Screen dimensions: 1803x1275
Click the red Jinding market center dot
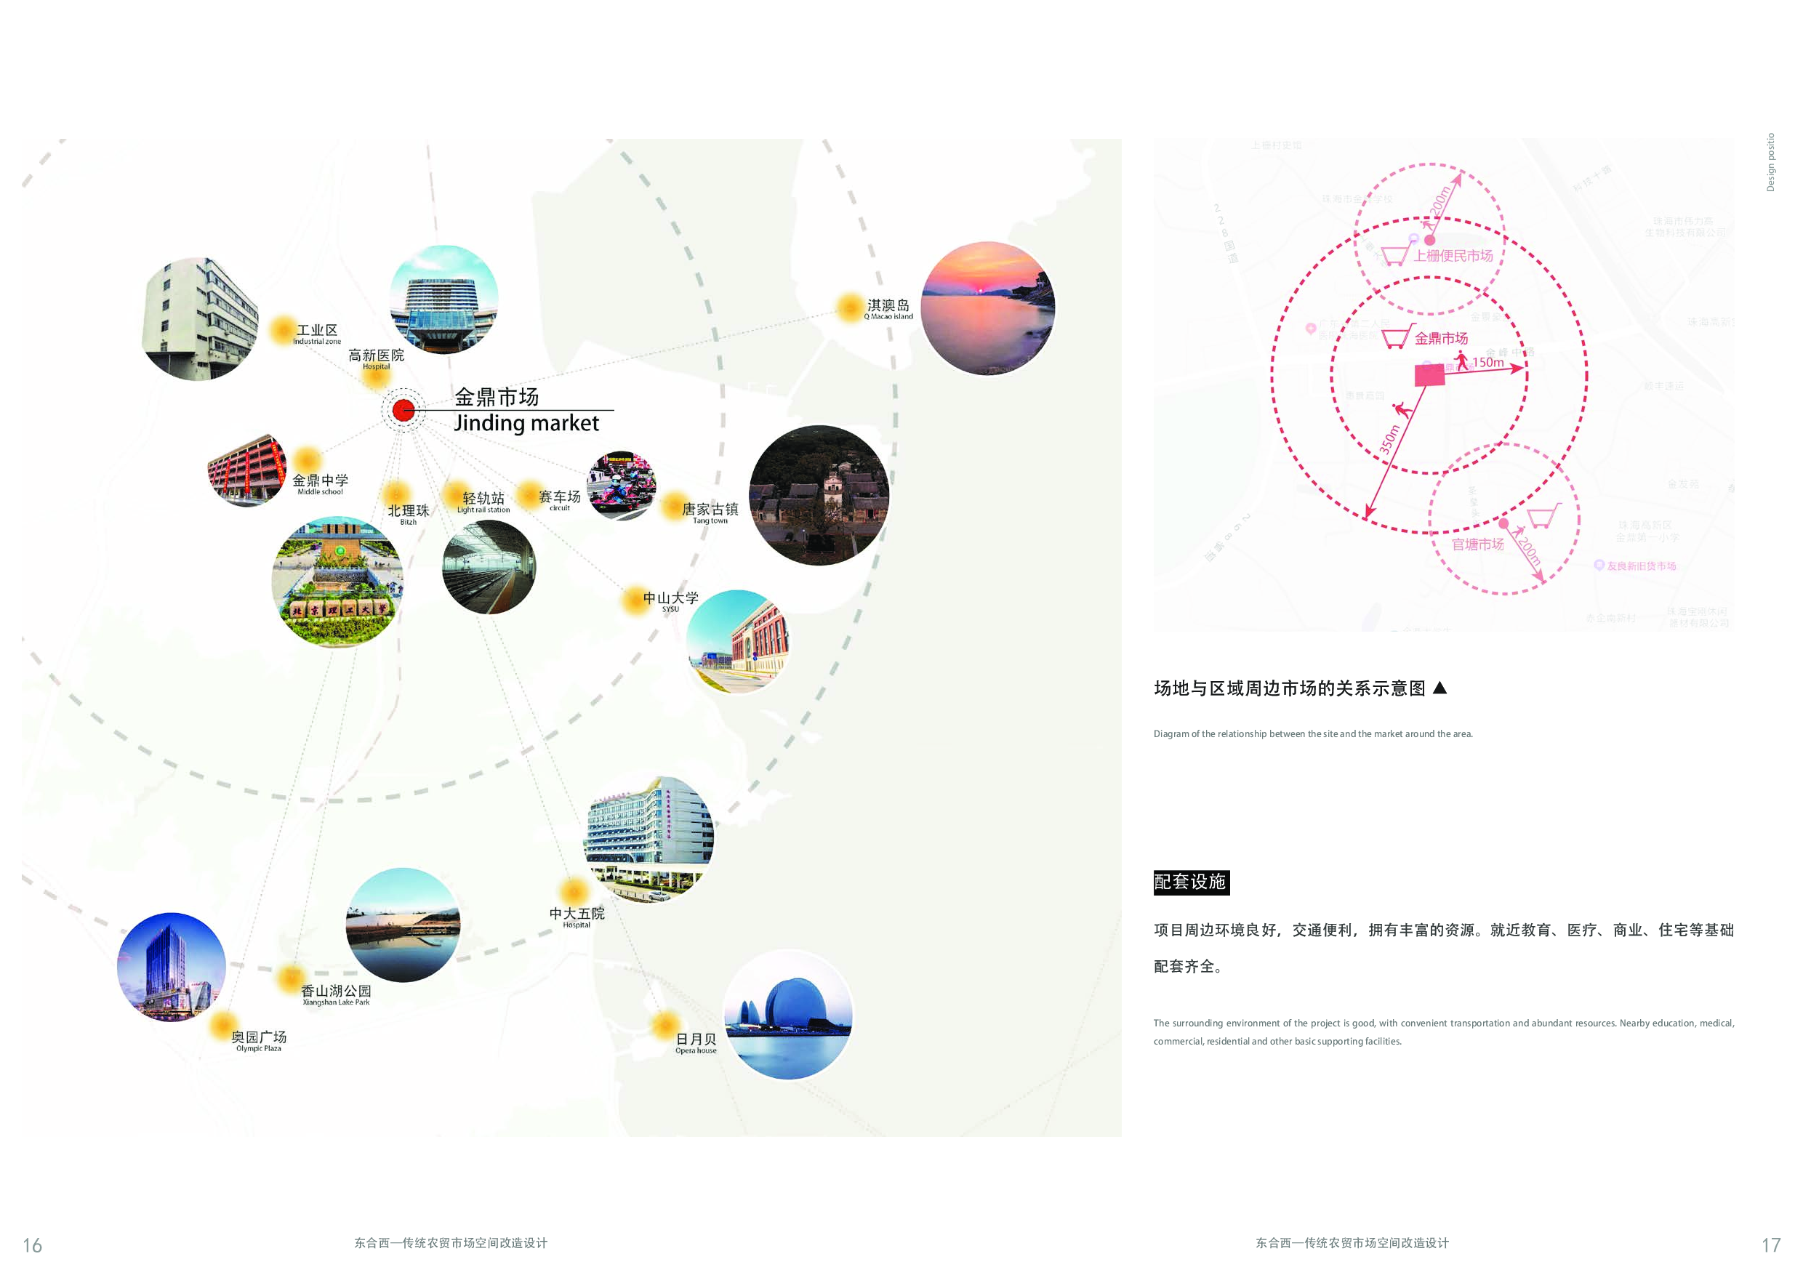pyautogui.click(x=403, y=410)
